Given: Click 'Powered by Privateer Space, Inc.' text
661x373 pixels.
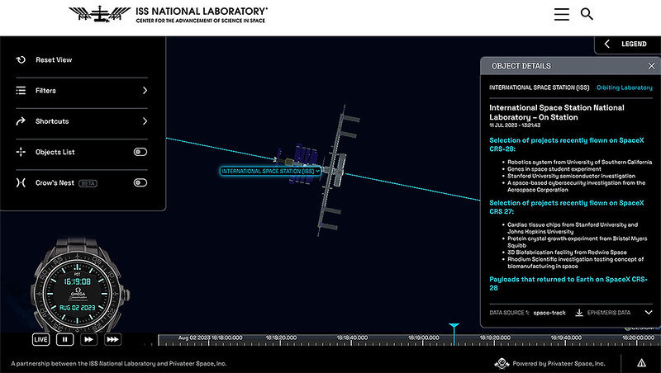Looking at the screenshot, I should [x=559, y=363].
